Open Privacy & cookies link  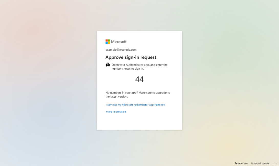point(260,163)
